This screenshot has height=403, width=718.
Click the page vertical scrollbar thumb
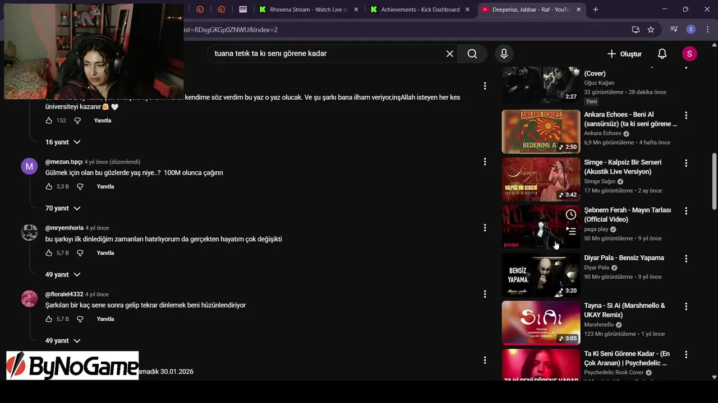[714, 182]
